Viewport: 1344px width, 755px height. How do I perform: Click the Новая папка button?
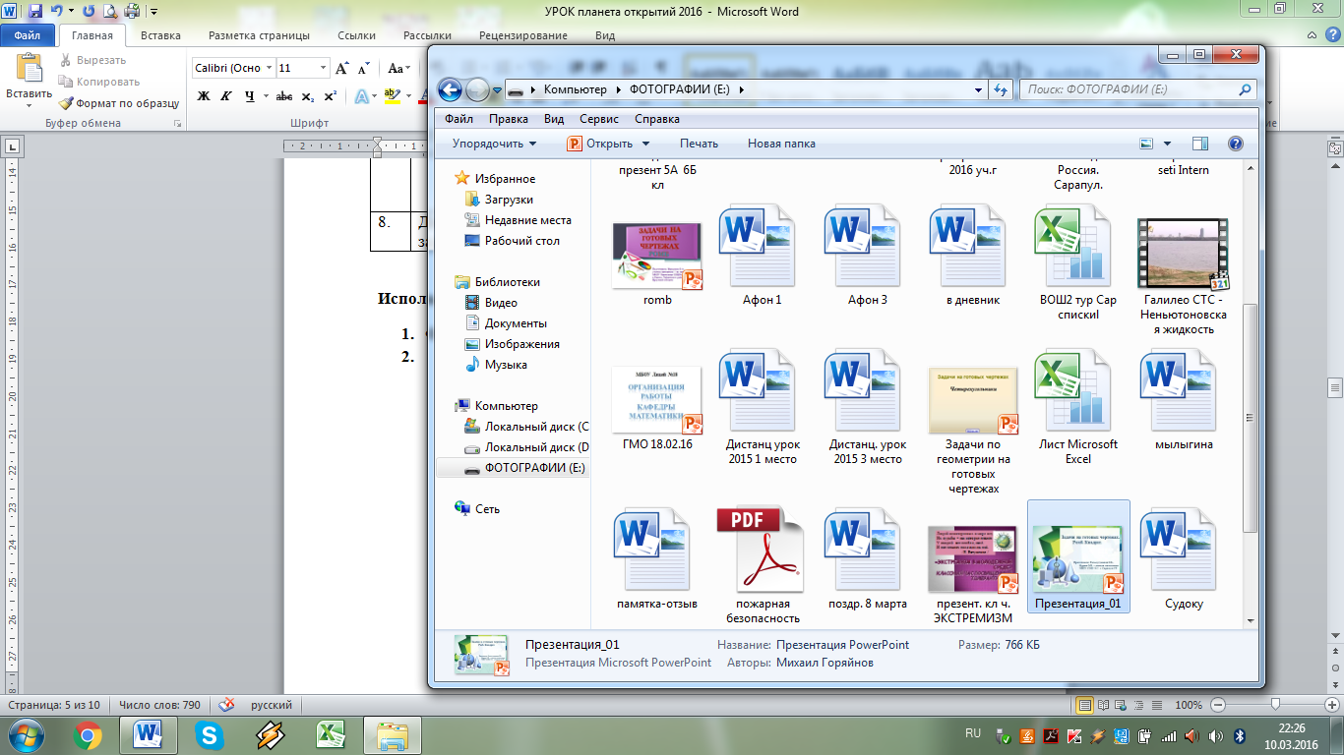781,144
